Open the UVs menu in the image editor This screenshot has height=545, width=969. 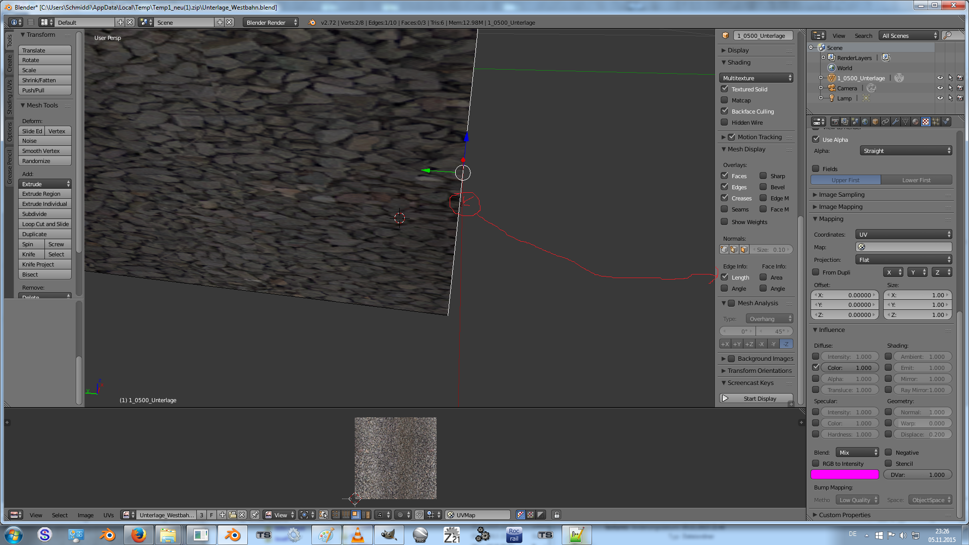click(109, 515)
